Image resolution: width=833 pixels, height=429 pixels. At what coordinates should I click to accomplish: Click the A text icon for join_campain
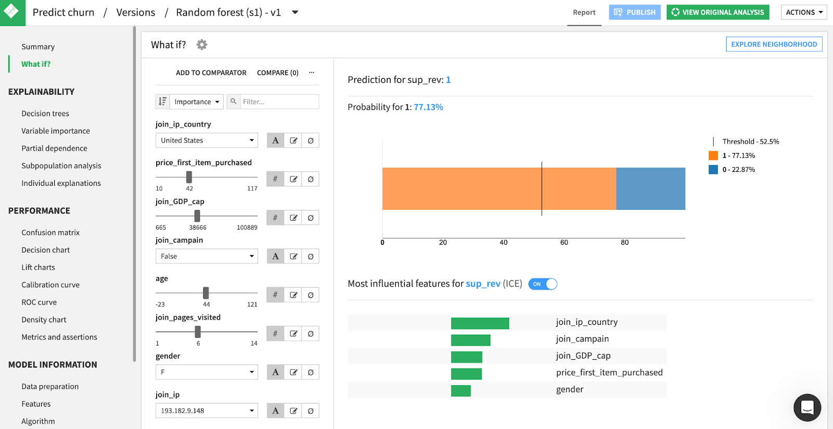click(x=275, y=256)
